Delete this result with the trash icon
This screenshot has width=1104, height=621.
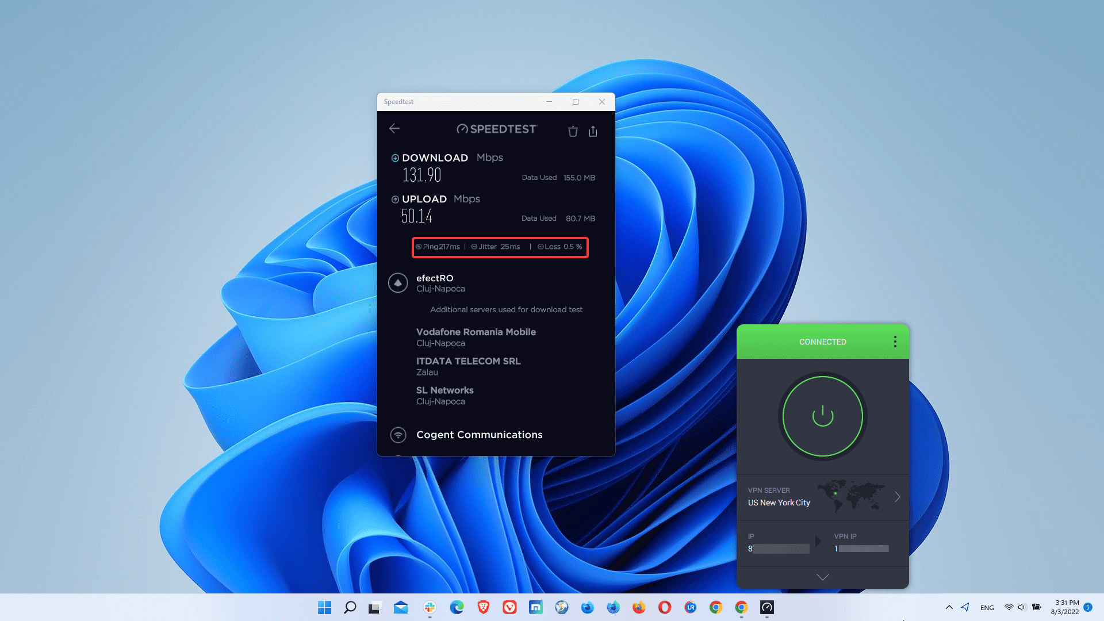(573, 131)
